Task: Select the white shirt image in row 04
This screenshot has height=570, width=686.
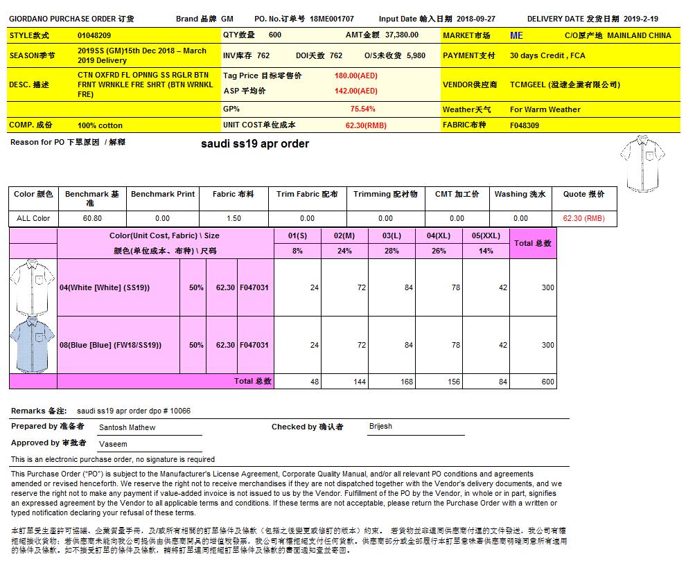Action: point(33,287)
